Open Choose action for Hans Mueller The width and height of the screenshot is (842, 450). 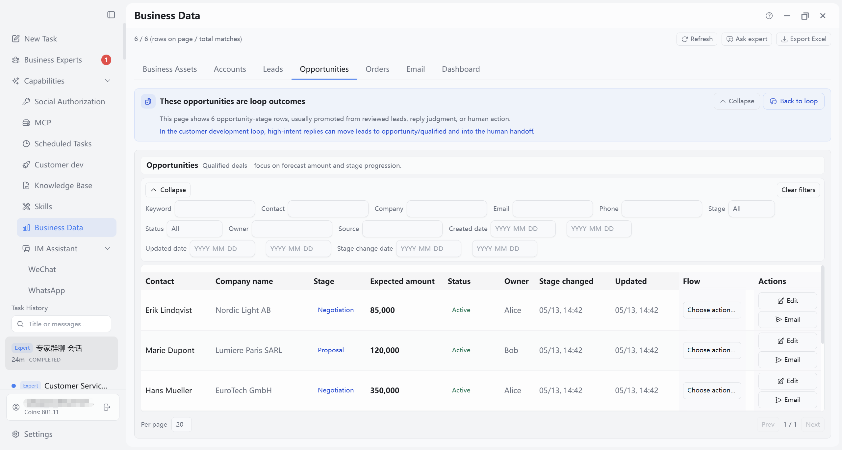(712, 390)
